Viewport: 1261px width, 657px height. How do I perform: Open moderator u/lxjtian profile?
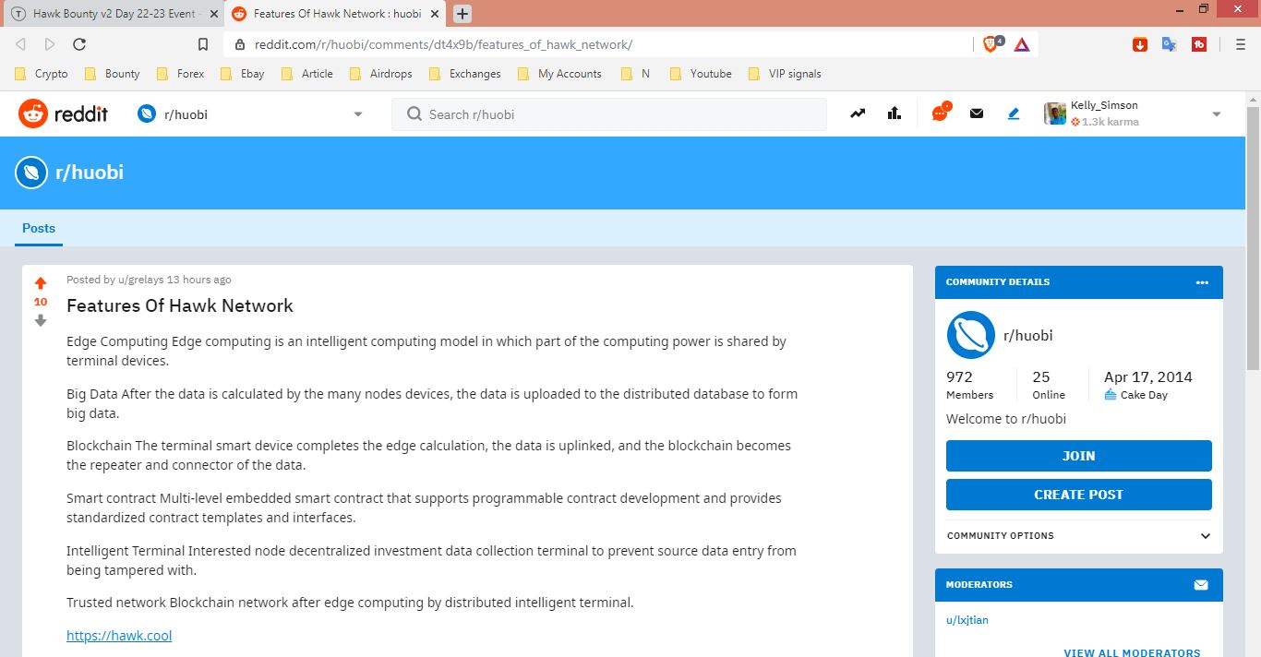click(x=967, y=620)
